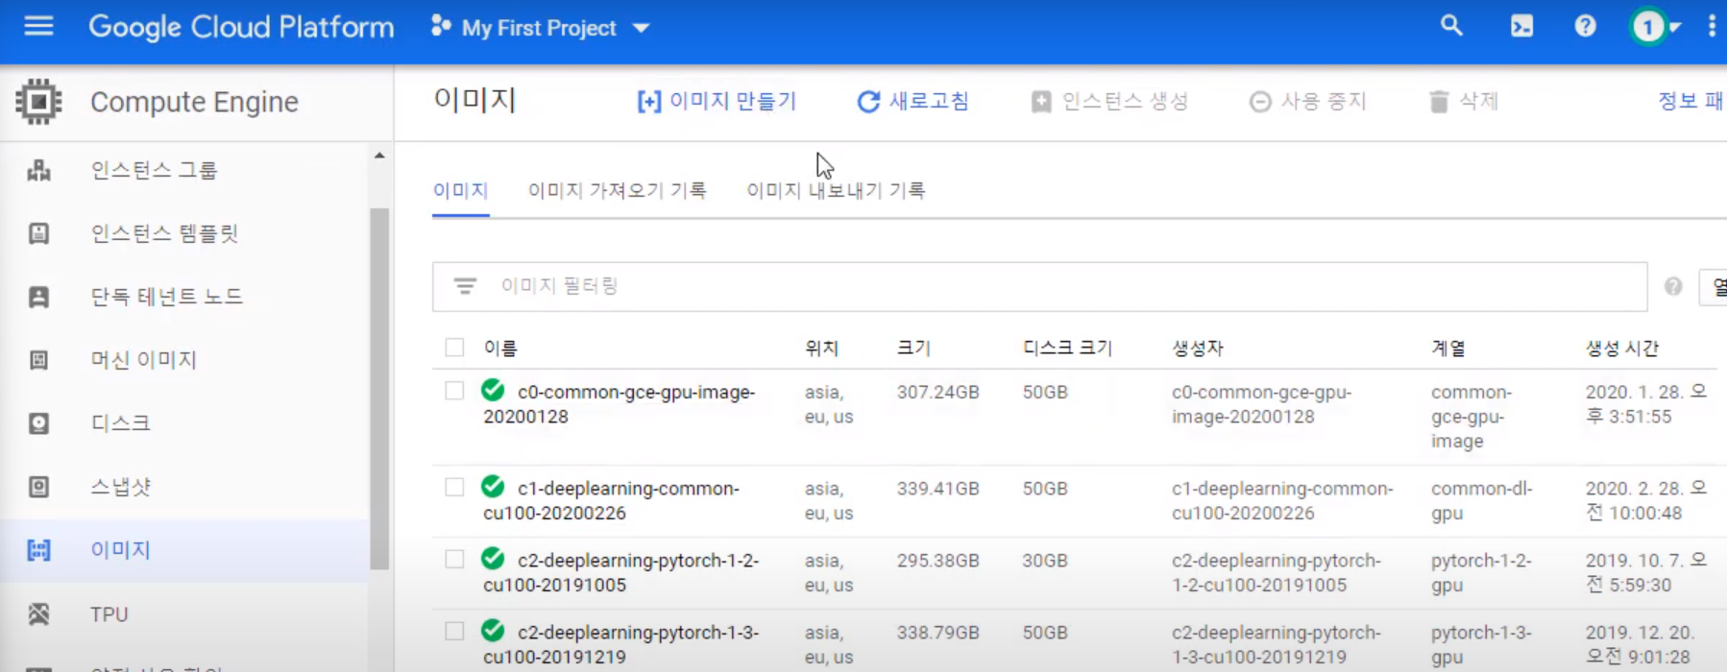The width and height of the screenshot is (1727, 672).
Task: Click 새로고침 refresh button
Action: point(912,101)
